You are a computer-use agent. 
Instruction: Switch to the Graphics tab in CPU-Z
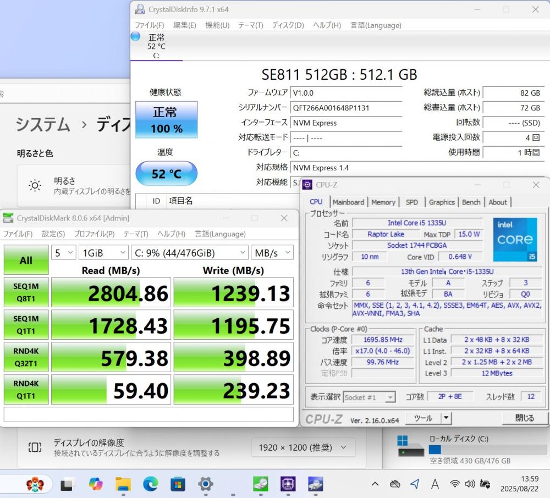tap(442, 202)
